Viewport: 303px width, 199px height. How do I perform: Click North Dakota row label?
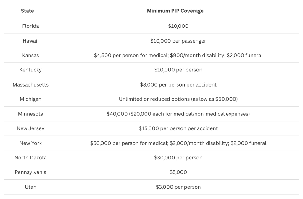click(30, 158)
